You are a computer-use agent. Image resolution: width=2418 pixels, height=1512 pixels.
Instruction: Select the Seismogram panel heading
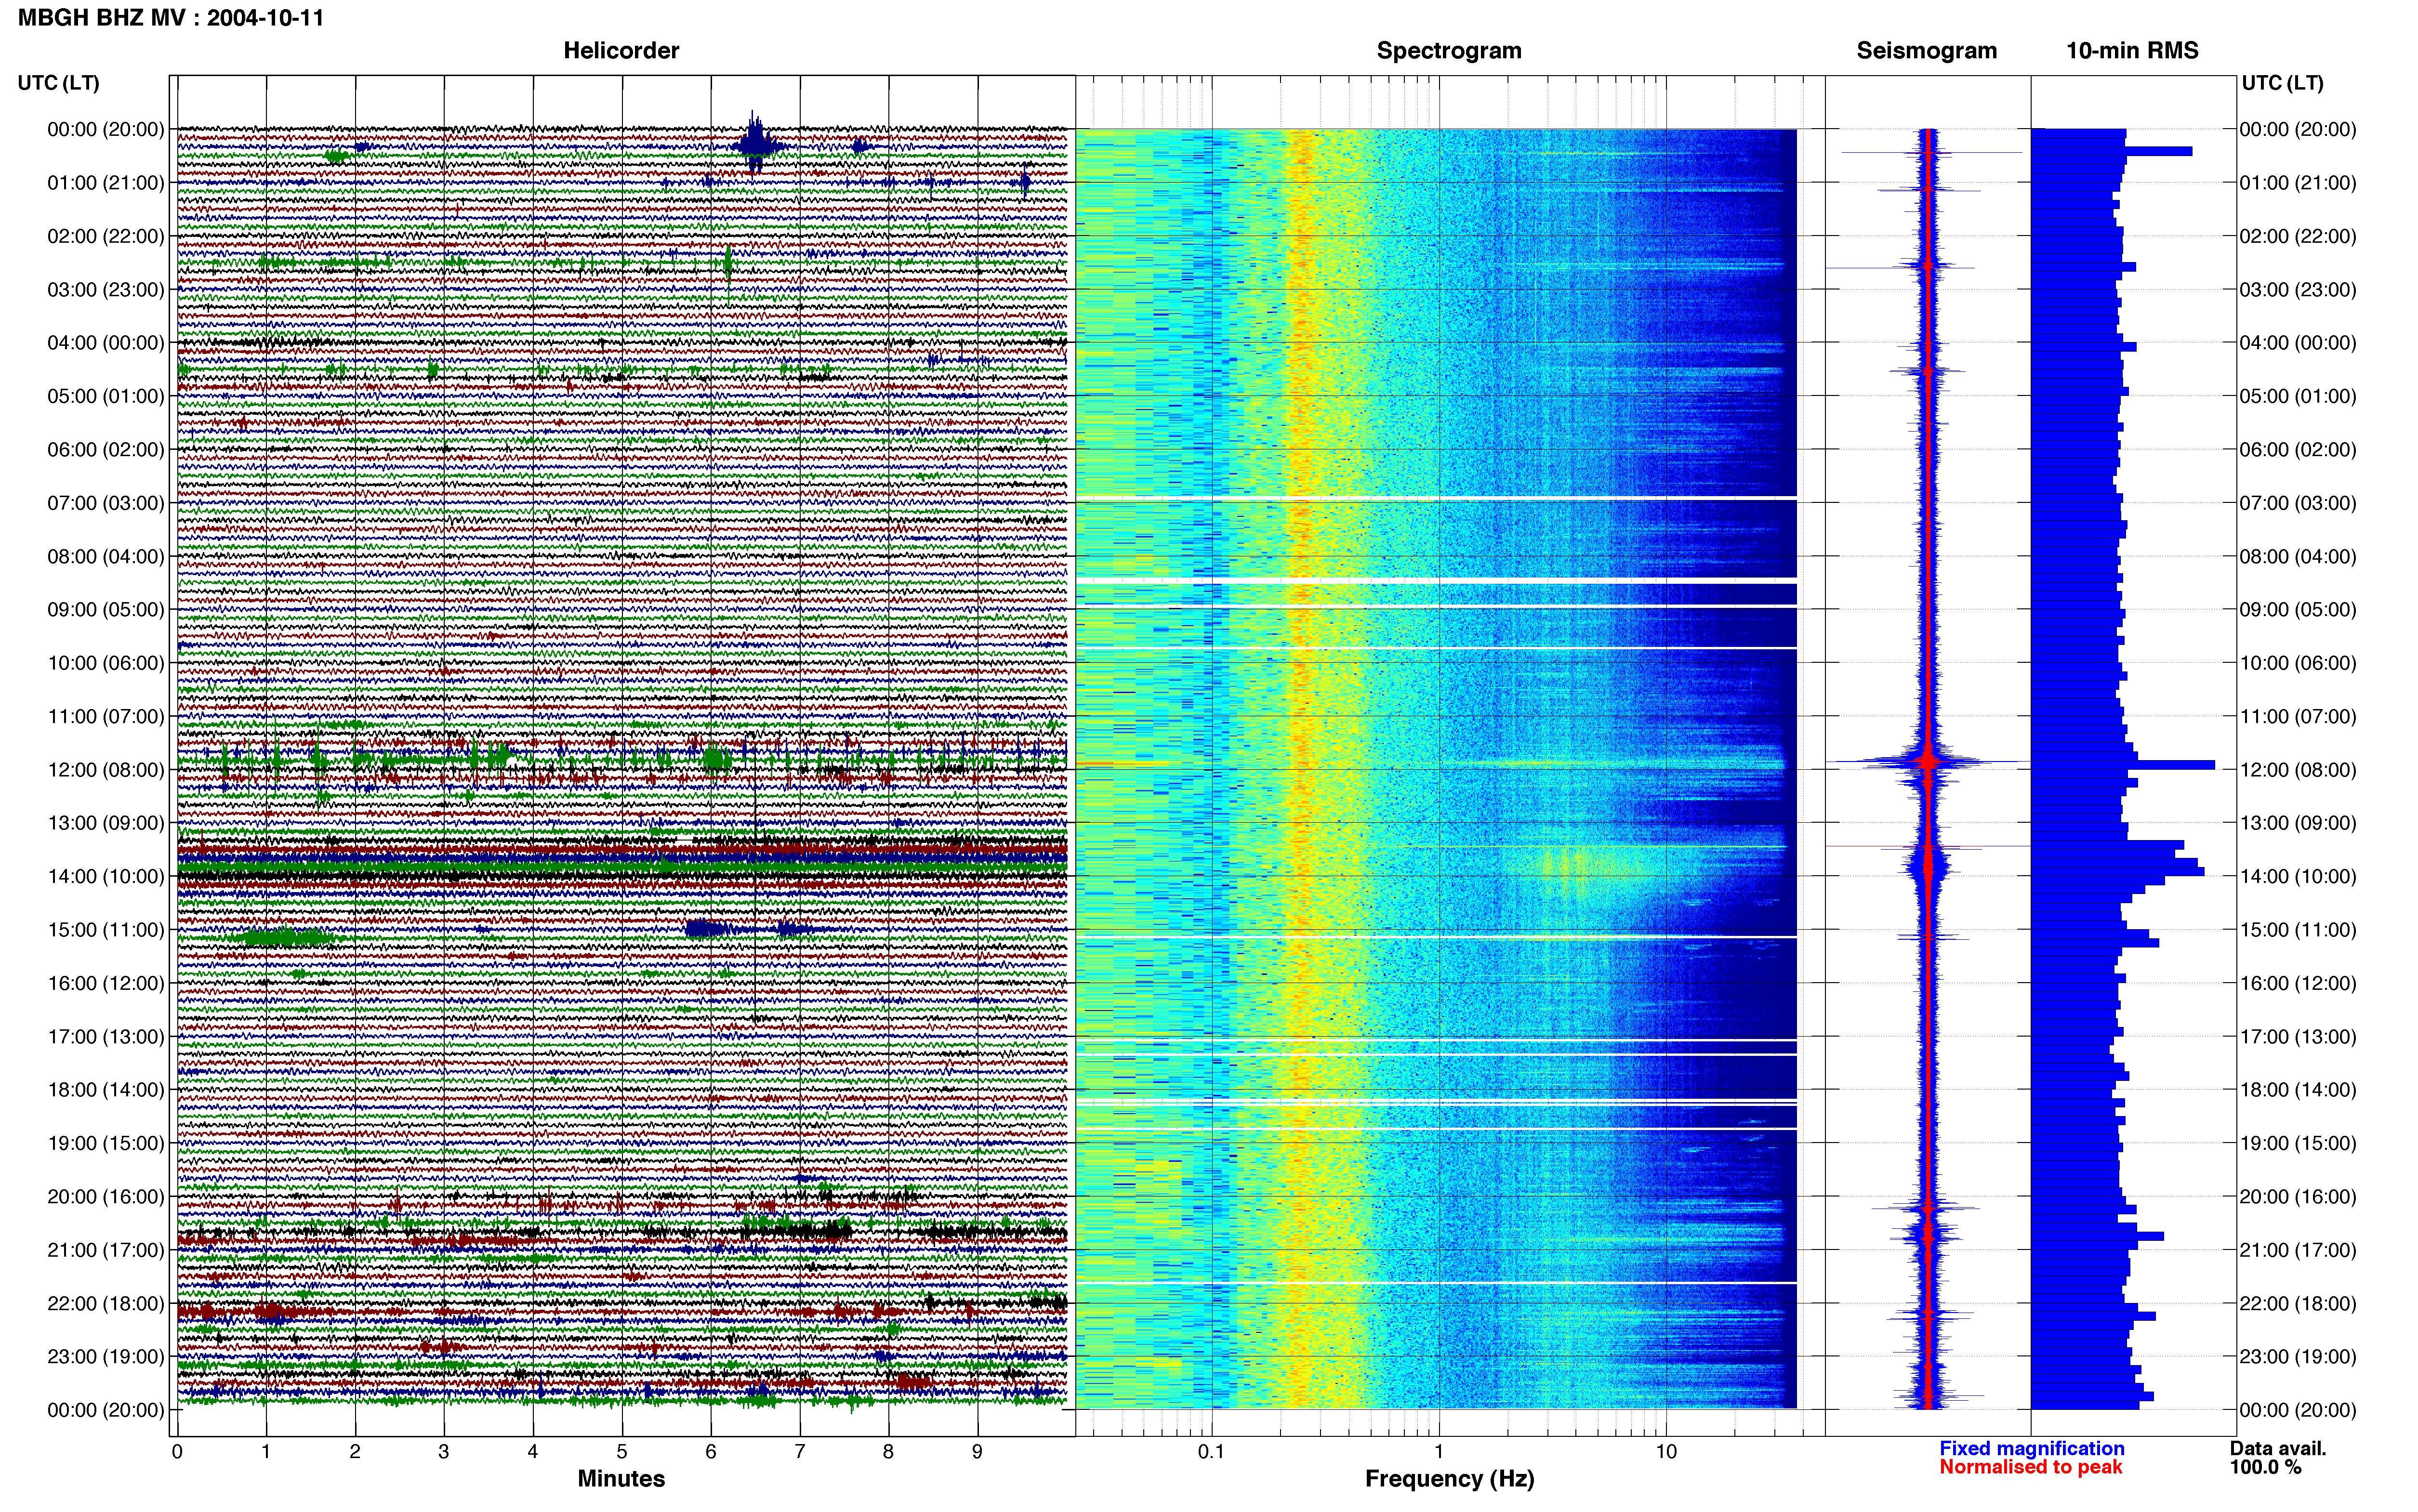click(1926, 50)
